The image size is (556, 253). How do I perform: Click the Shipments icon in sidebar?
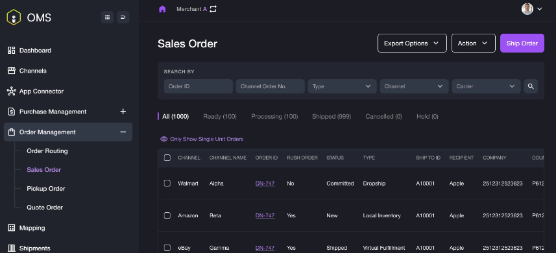pyautogui.click(x=11, y=248)
